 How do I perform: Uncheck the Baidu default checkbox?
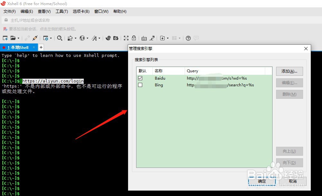[140, 78]
